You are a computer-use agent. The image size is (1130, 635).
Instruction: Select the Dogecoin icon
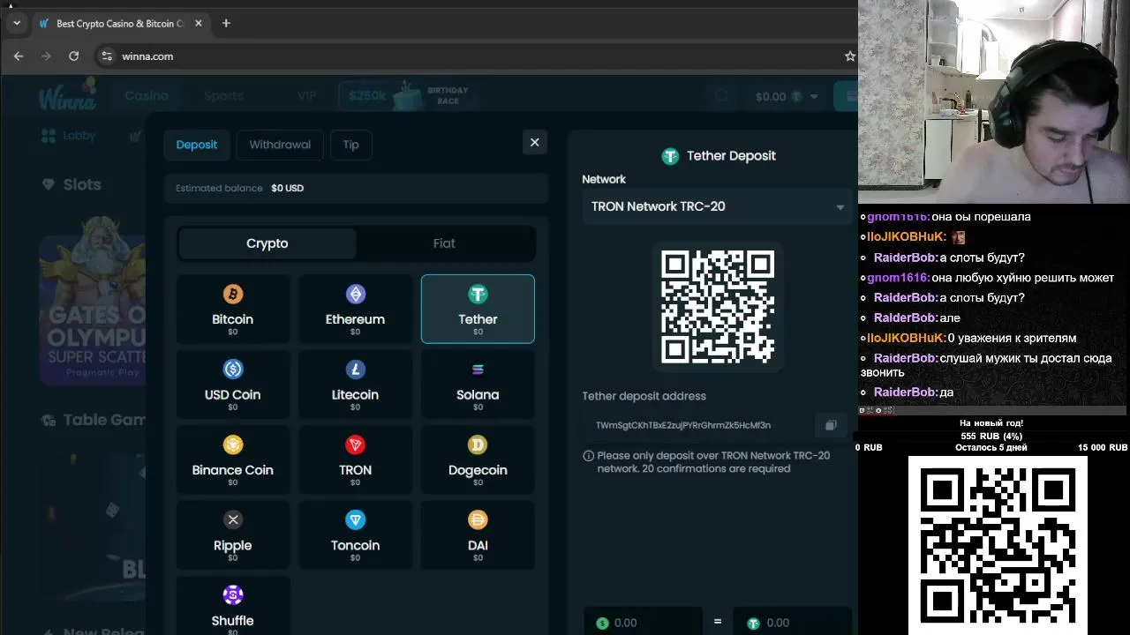[x=478, y=444]
